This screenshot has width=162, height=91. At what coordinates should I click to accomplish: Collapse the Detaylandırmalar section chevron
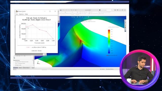32,60
